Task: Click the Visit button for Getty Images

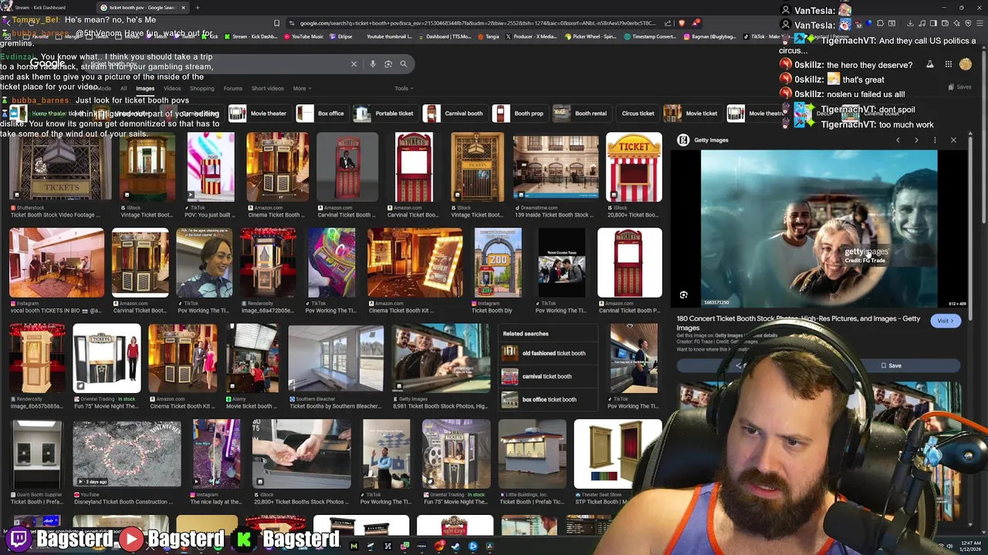Action: click(x=945, y=321)
